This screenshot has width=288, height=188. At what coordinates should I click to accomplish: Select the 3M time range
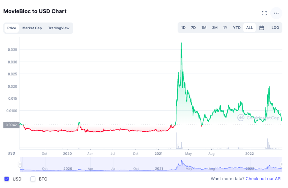coord(214,28)
